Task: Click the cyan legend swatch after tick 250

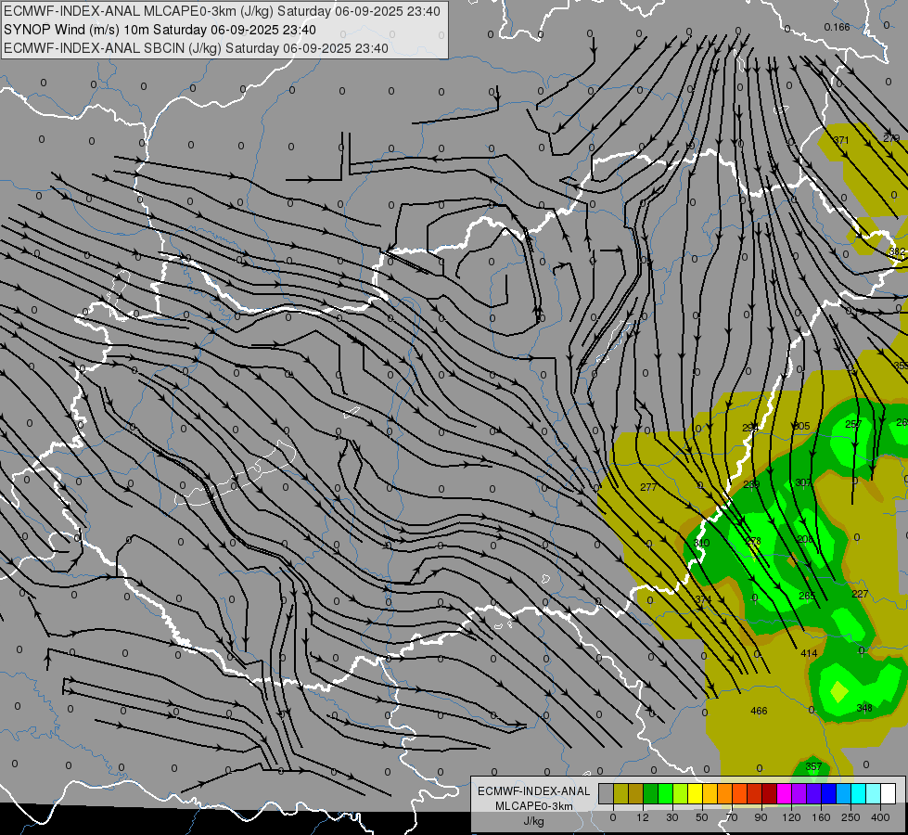Action: (x=859, y=793)
